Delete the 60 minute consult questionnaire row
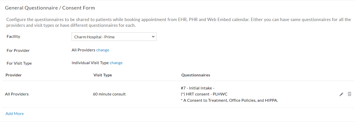The width and height of the screenshot is (355, 122). 349,94
